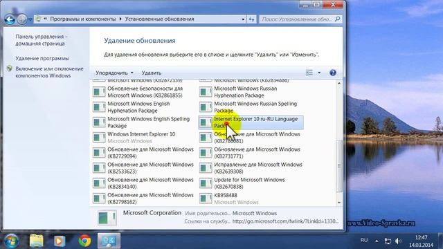Viewport: 443px width, 249px height.
Task: Open the recent pages dropdown arrow
Action: point(30,19)
